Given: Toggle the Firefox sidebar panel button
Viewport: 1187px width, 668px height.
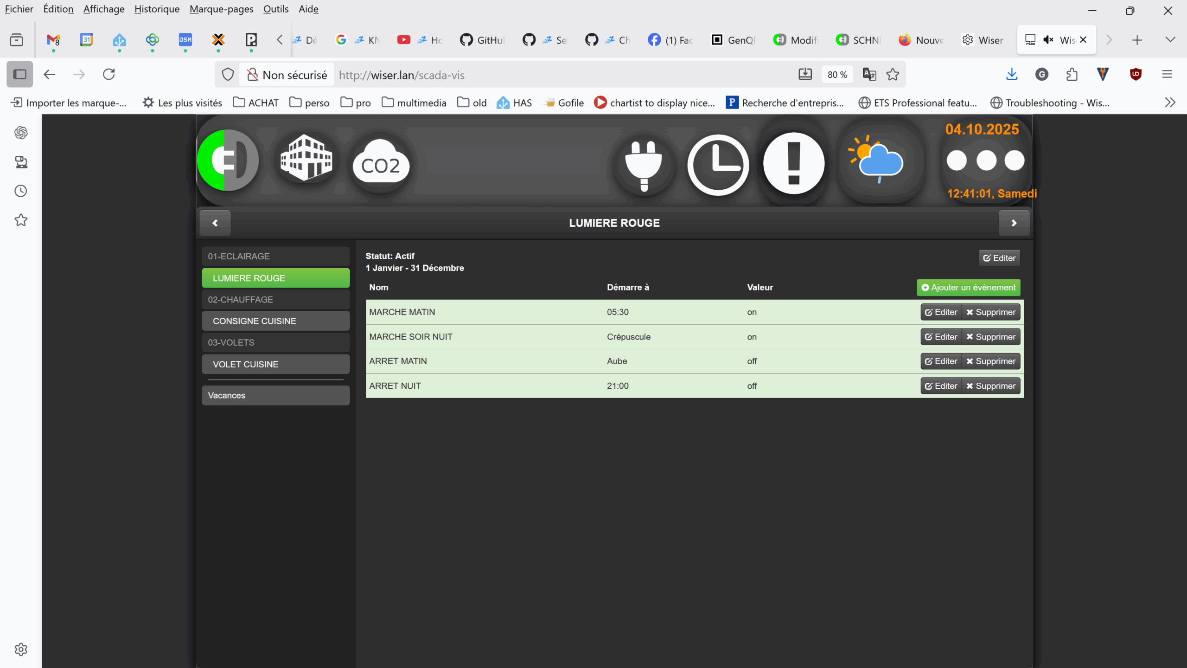Looking at the screenshot, I should click(x=19, y=74).
